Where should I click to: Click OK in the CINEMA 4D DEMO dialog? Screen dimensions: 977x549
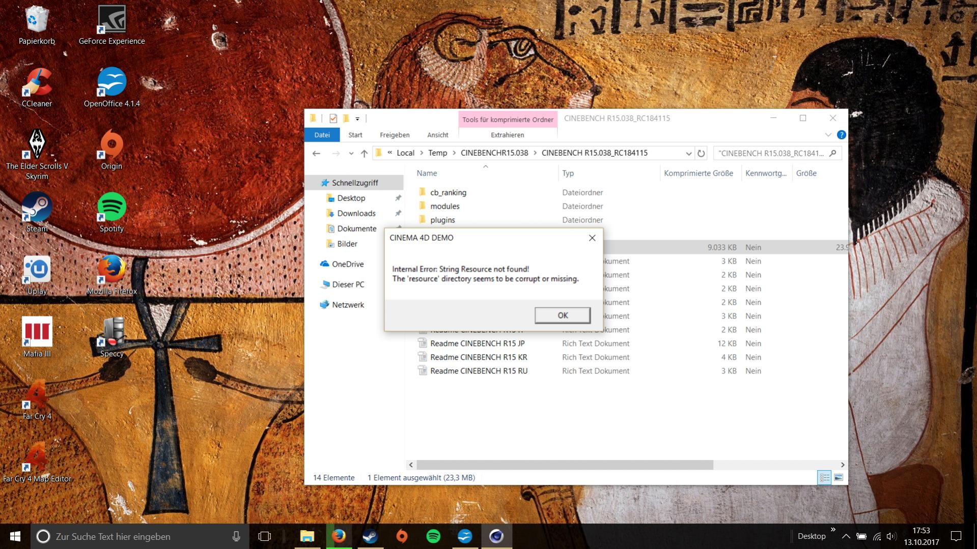coord(563,315)
